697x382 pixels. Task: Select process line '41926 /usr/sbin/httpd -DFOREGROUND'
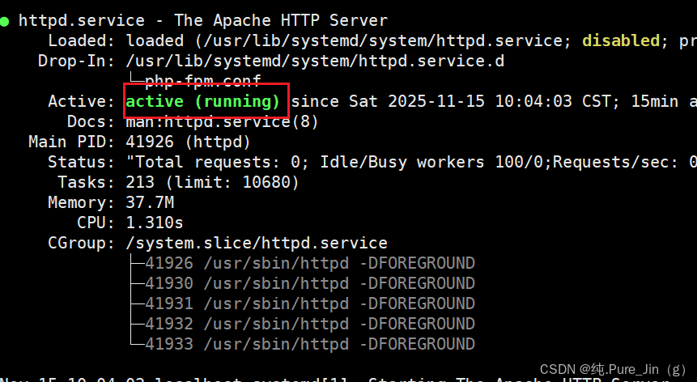click(310, 263)
